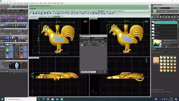This screenshot has height=101, width=179.
Task: Select Yellow Gold in the material library list
Action: [x=164, y=23]
